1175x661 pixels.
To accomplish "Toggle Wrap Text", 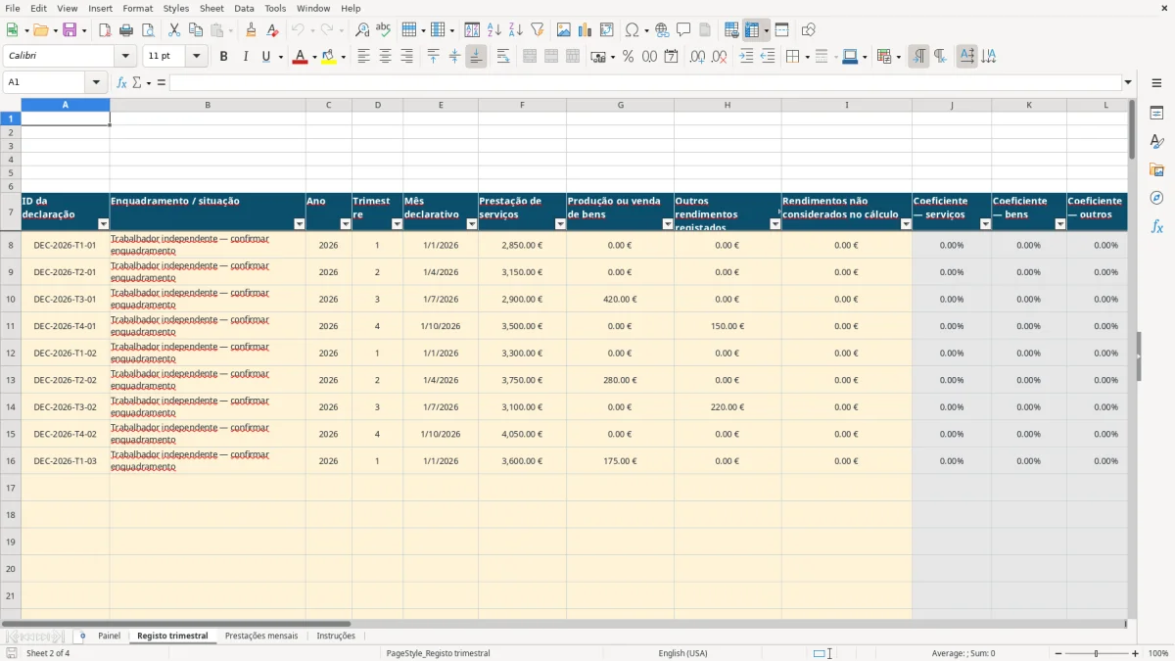I will [503, 57].
